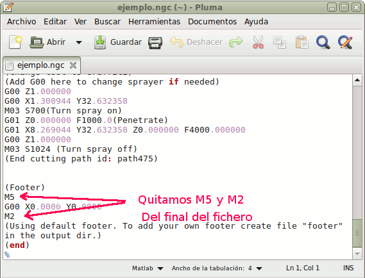Click the green Redo arrow icon
Screen dimensions: 365x278
236,42
